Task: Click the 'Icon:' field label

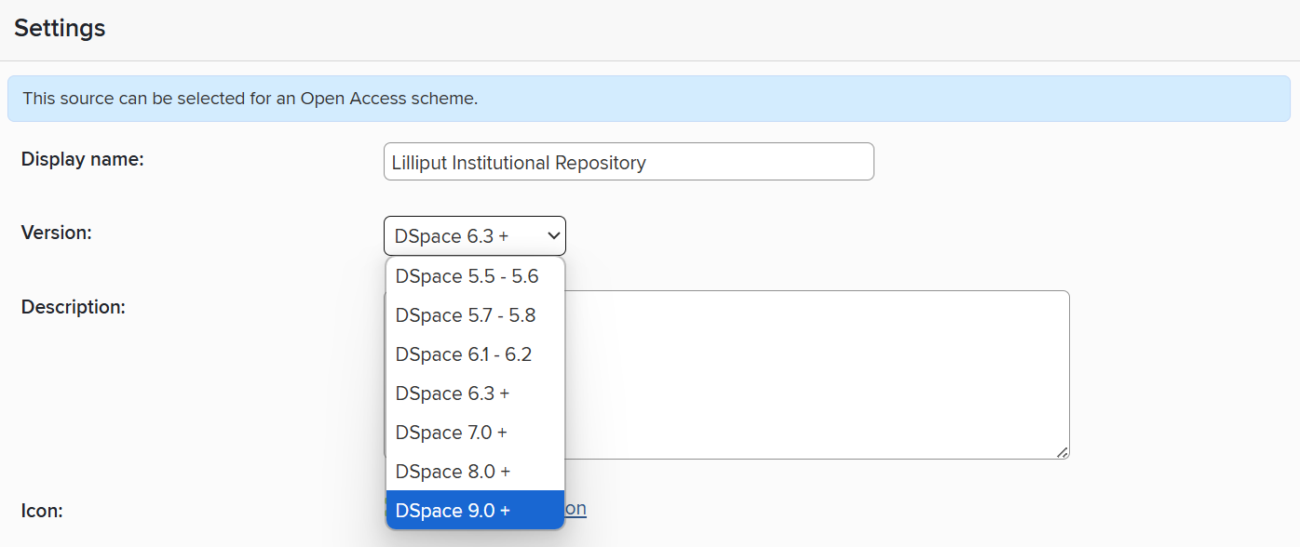Action: point(42,511)
